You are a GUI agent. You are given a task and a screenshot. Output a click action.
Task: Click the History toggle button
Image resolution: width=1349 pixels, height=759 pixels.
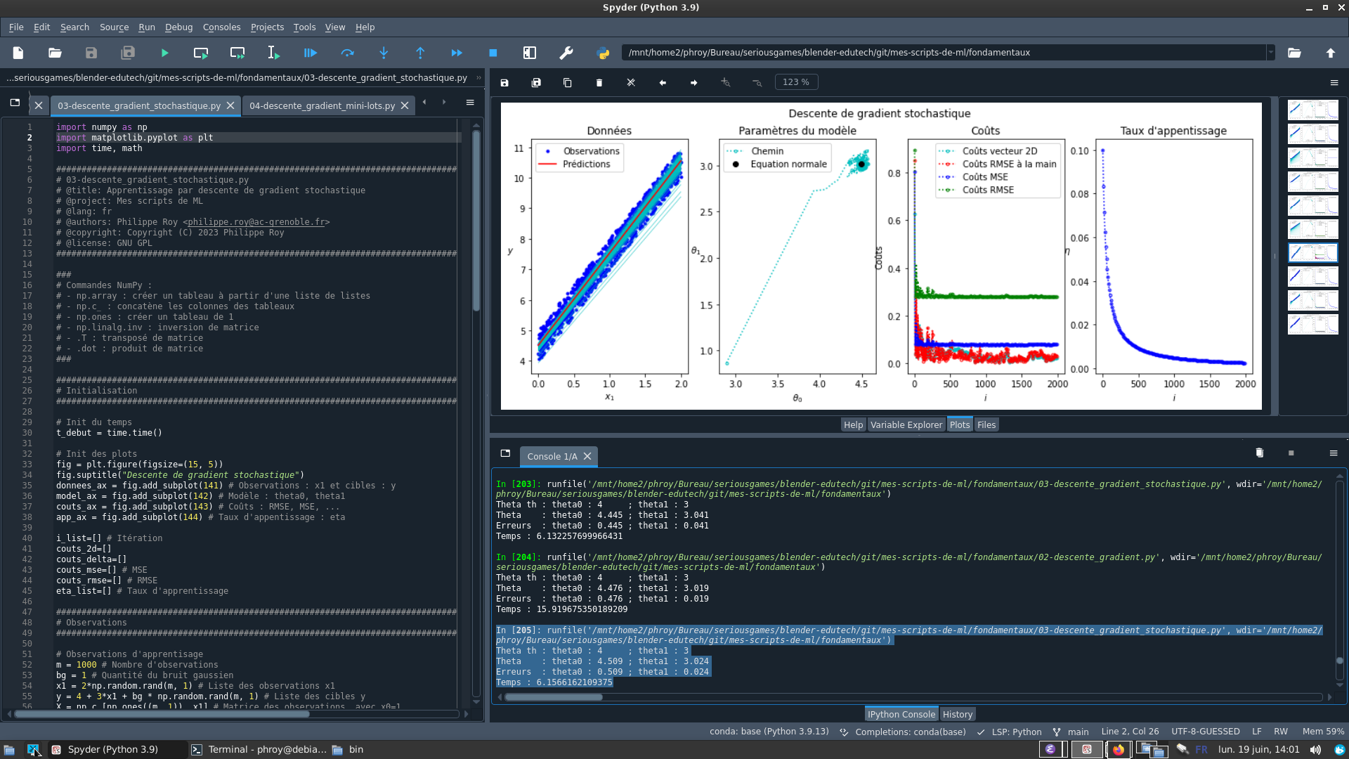pos(957,713)
